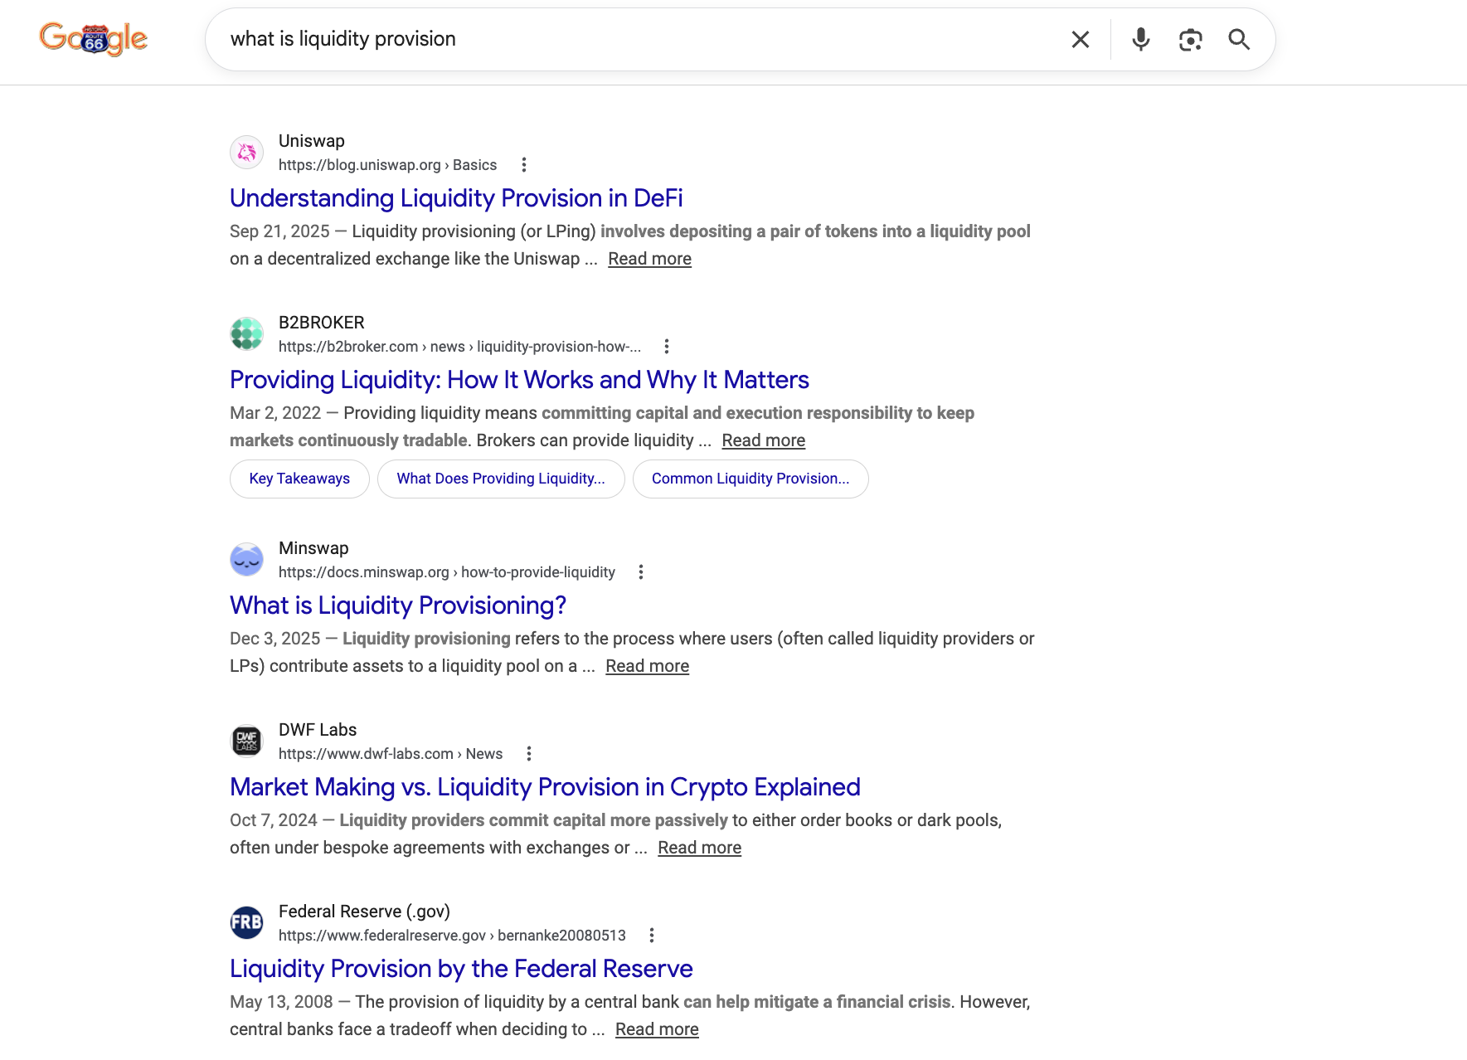1467x1060 pixels.
Task: Select the "What Does Providing Liquidity..." chip
Action: tap(501, 479)
